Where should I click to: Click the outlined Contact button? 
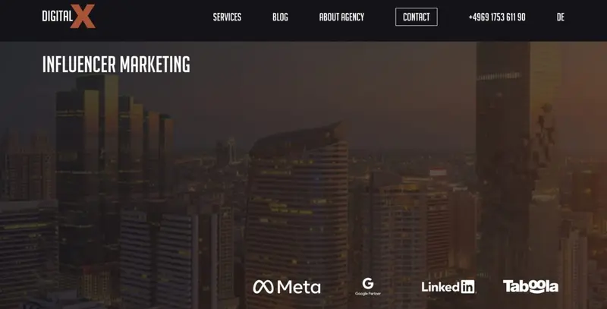(416, 17)
